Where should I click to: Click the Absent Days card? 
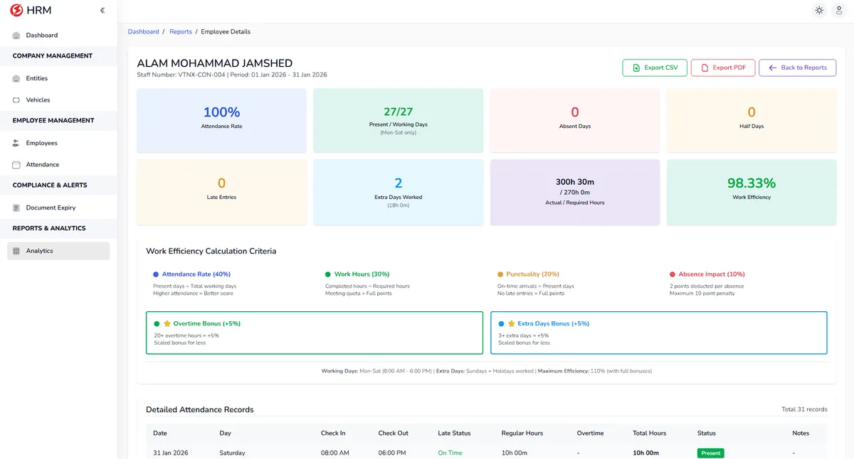pos(575,120)
